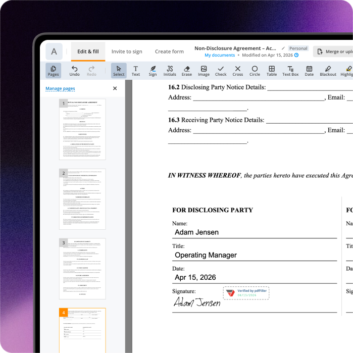Choose the Text tool
This screenshot has width=353, height=353.
tap(136, 71)
